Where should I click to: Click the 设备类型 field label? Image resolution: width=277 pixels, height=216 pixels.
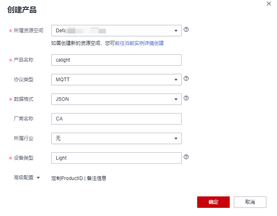click(24, 158)
